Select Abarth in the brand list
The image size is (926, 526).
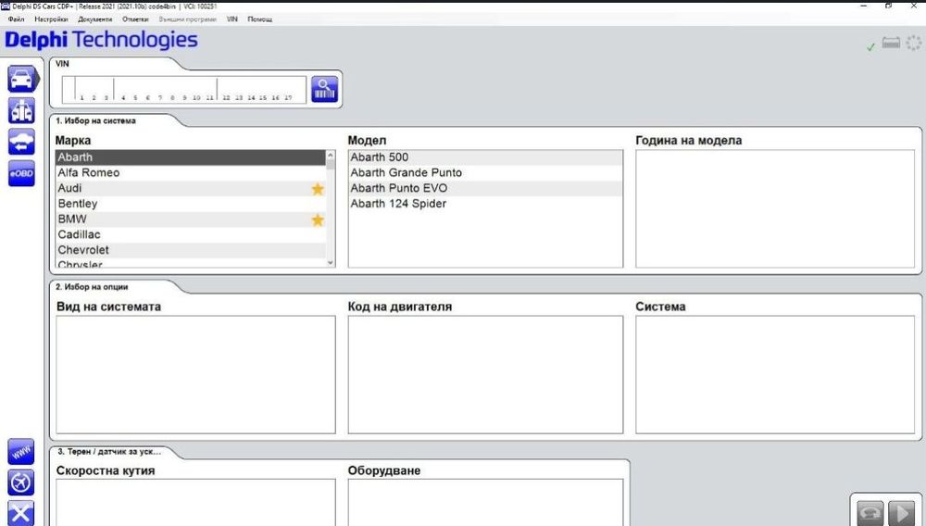(x=190, y=157)
